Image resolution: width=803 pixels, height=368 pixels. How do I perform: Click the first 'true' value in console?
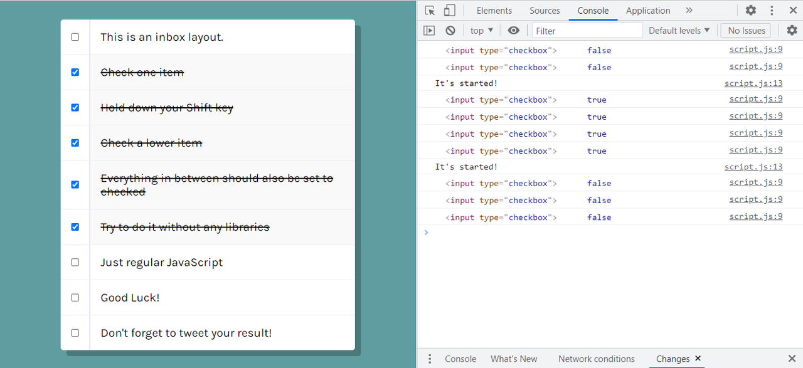[597, 100]
